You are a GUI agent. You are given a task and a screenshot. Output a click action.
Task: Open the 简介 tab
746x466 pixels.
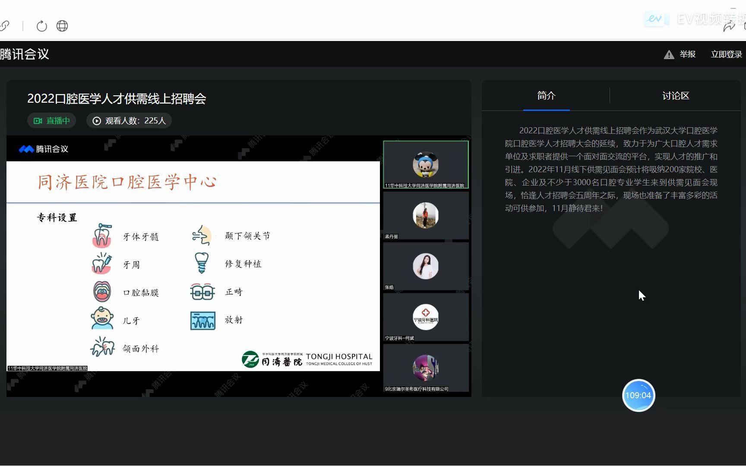[x=546, y=96]
